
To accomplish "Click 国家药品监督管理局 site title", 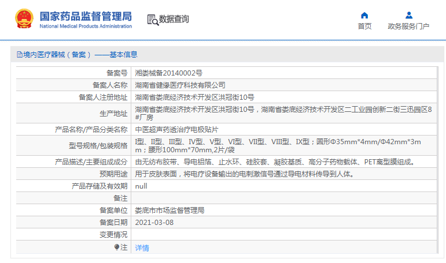I will [86, 16].
